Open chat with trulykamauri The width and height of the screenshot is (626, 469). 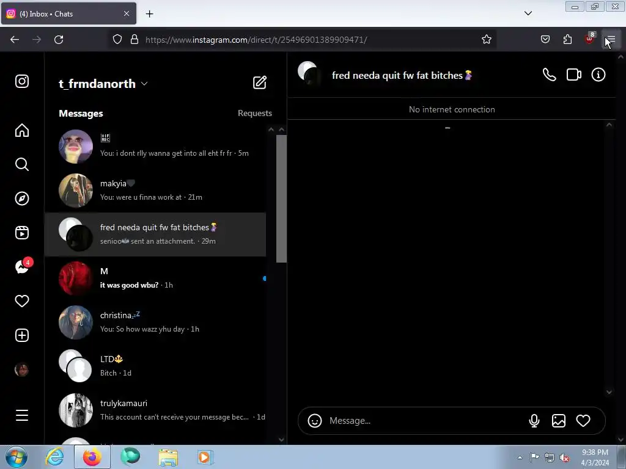coord(155,410)
